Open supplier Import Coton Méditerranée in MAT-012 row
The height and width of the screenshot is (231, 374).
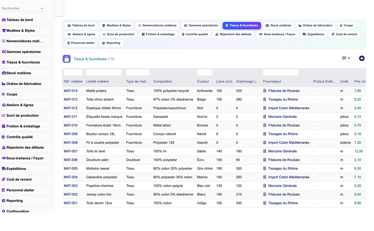[x=289, y=108]
